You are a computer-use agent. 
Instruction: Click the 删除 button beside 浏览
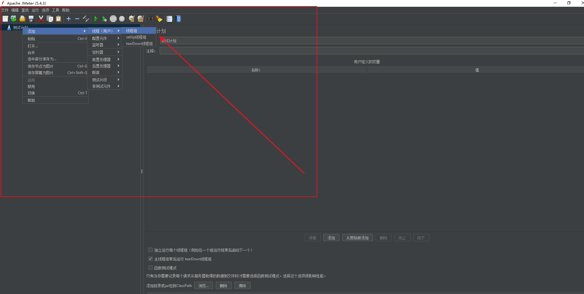point(224,286)
